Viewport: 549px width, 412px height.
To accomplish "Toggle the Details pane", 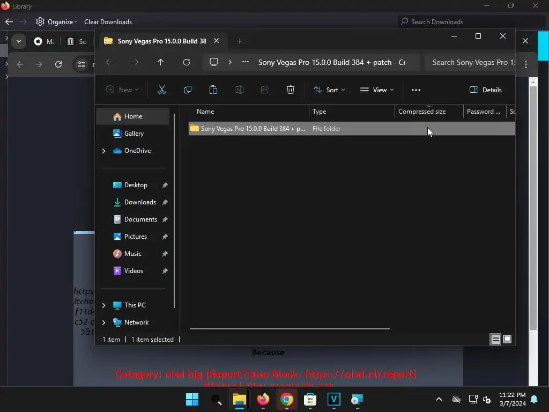I will click(x=486, y=90).
